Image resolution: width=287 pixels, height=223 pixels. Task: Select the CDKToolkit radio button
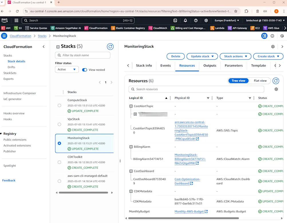[x=59, y=162]
